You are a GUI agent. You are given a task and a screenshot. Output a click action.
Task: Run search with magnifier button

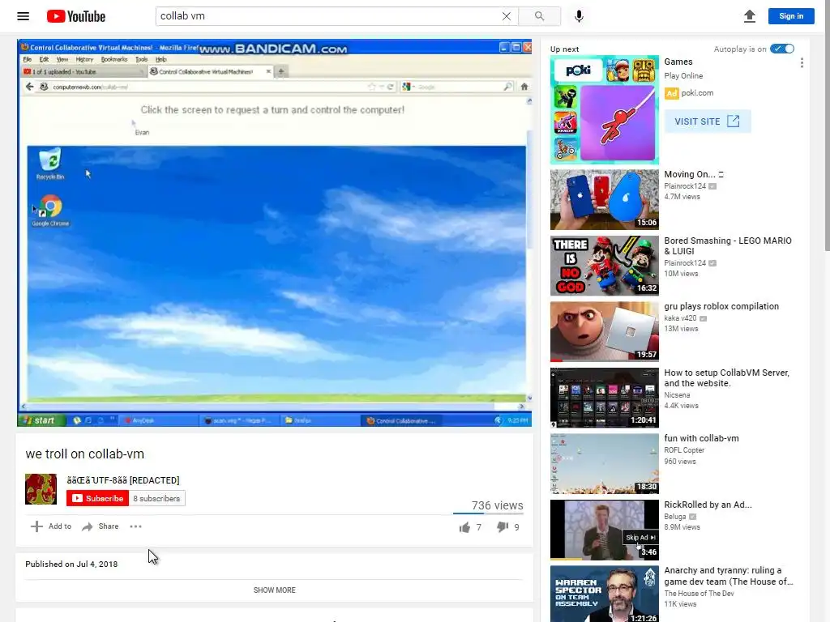click(539, 16)
